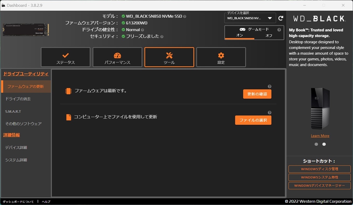This screenshot has width=353, height=205.
Task: Click help icon above ファイルの選択 button
Action: (270, 112)
